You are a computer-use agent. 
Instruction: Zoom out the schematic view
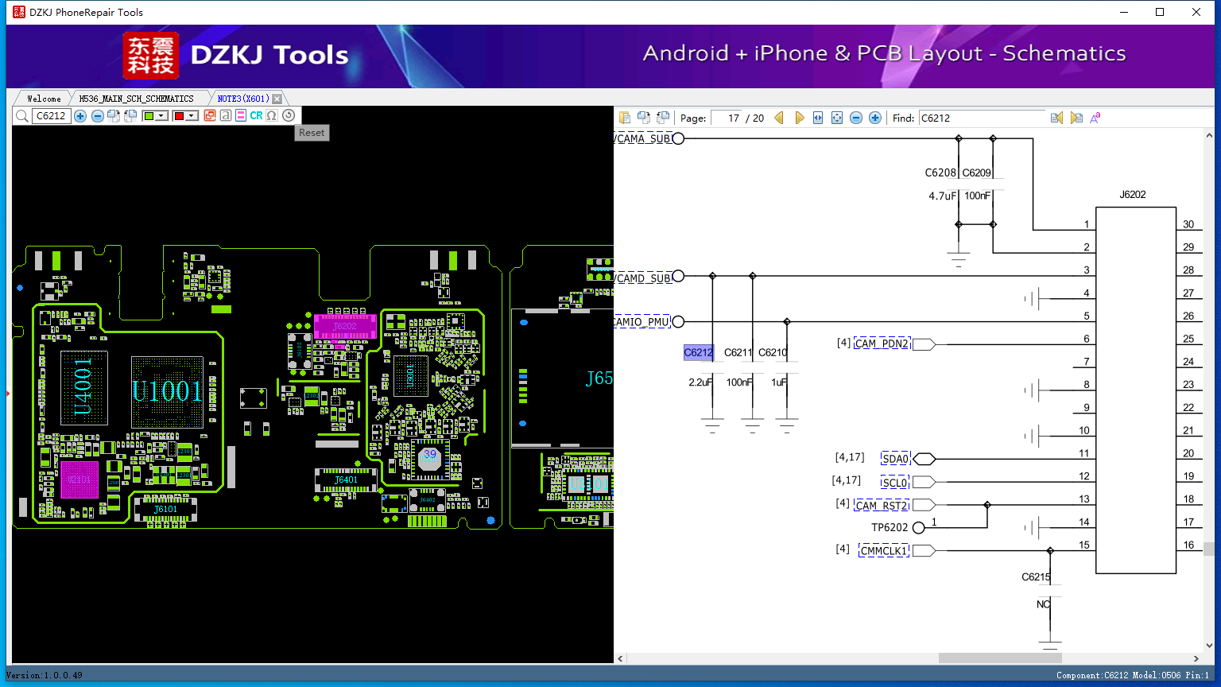pyautogui.click(x=856, y=118)
